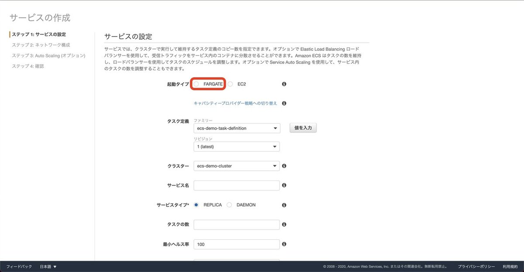This screenshot has width=524, height=272.
Task: Click the Amazon Web Services copyright text
Action: coord(385,266)
